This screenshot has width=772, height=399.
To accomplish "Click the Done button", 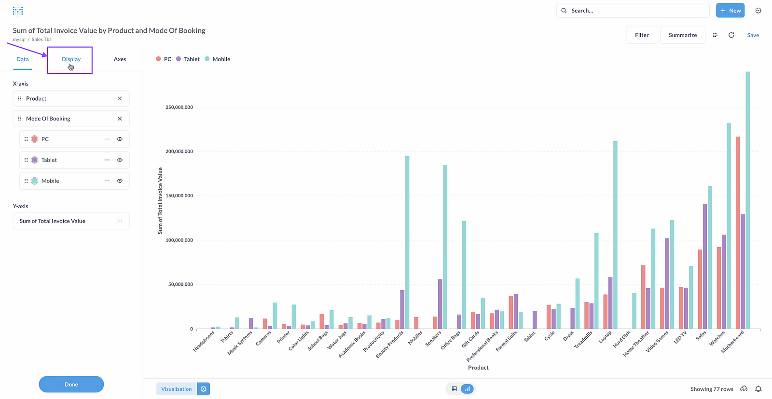I will pyautogui.click(x=71, y=385).
